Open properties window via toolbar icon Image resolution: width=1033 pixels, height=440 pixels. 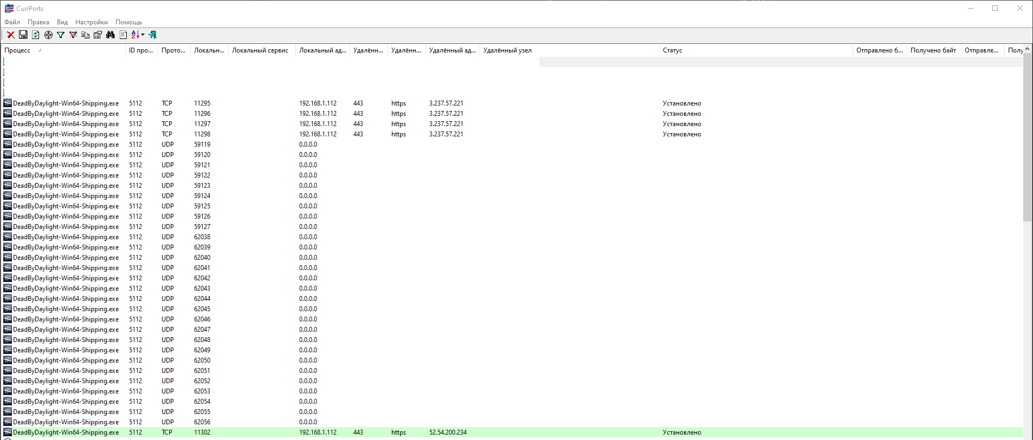98,35
